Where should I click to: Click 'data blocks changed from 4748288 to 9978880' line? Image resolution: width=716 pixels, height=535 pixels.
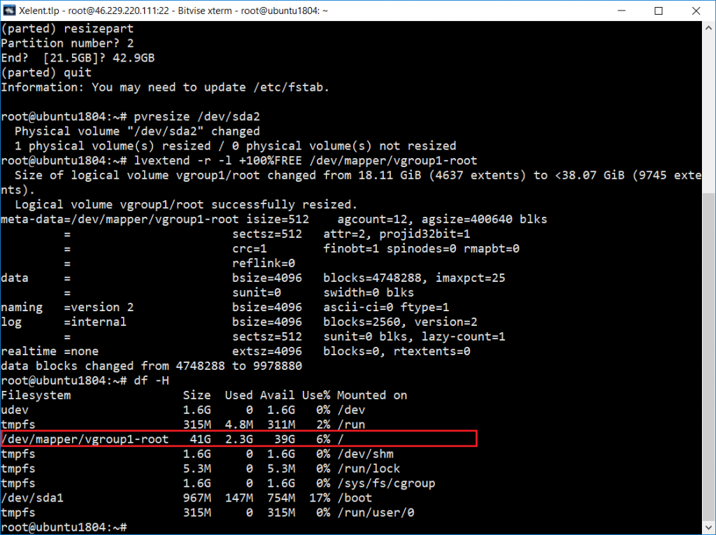[151, 366]
